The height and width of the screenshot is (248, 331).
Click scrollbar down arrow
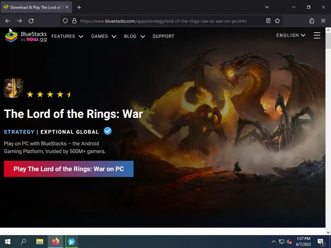(328, 232)
